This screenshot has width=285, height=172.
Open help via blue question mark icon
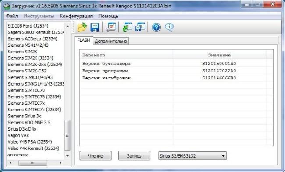pos(157,28)
